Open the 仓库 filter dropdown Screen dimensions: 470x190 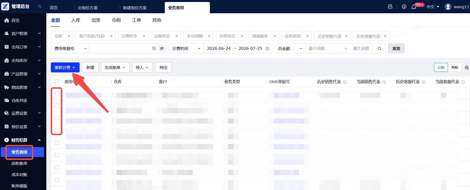(62, 36)
